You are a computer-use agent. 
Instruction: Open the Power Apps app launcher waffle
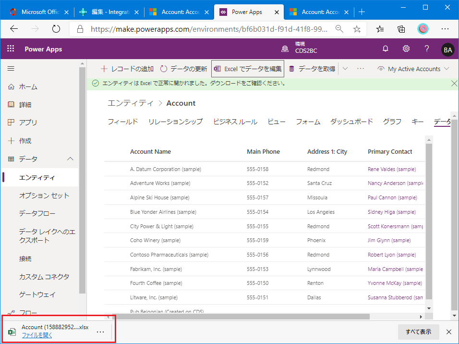[x=11, y=49]
